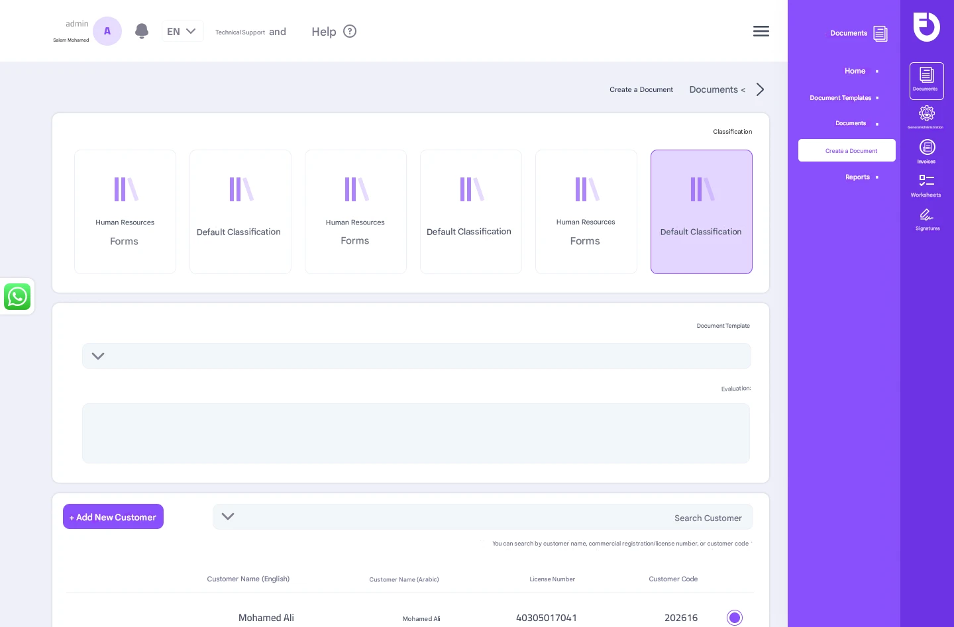This screenshot has width=954, height=627.
Task: Click the Documents pages icon beside the title
Action: [880, 33]
